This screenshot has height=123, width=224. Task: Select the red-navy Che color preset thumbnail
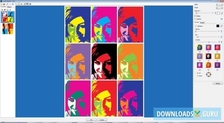[x=217, y=47]
